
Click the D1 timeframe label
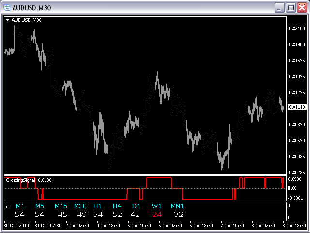coord(136,206)
